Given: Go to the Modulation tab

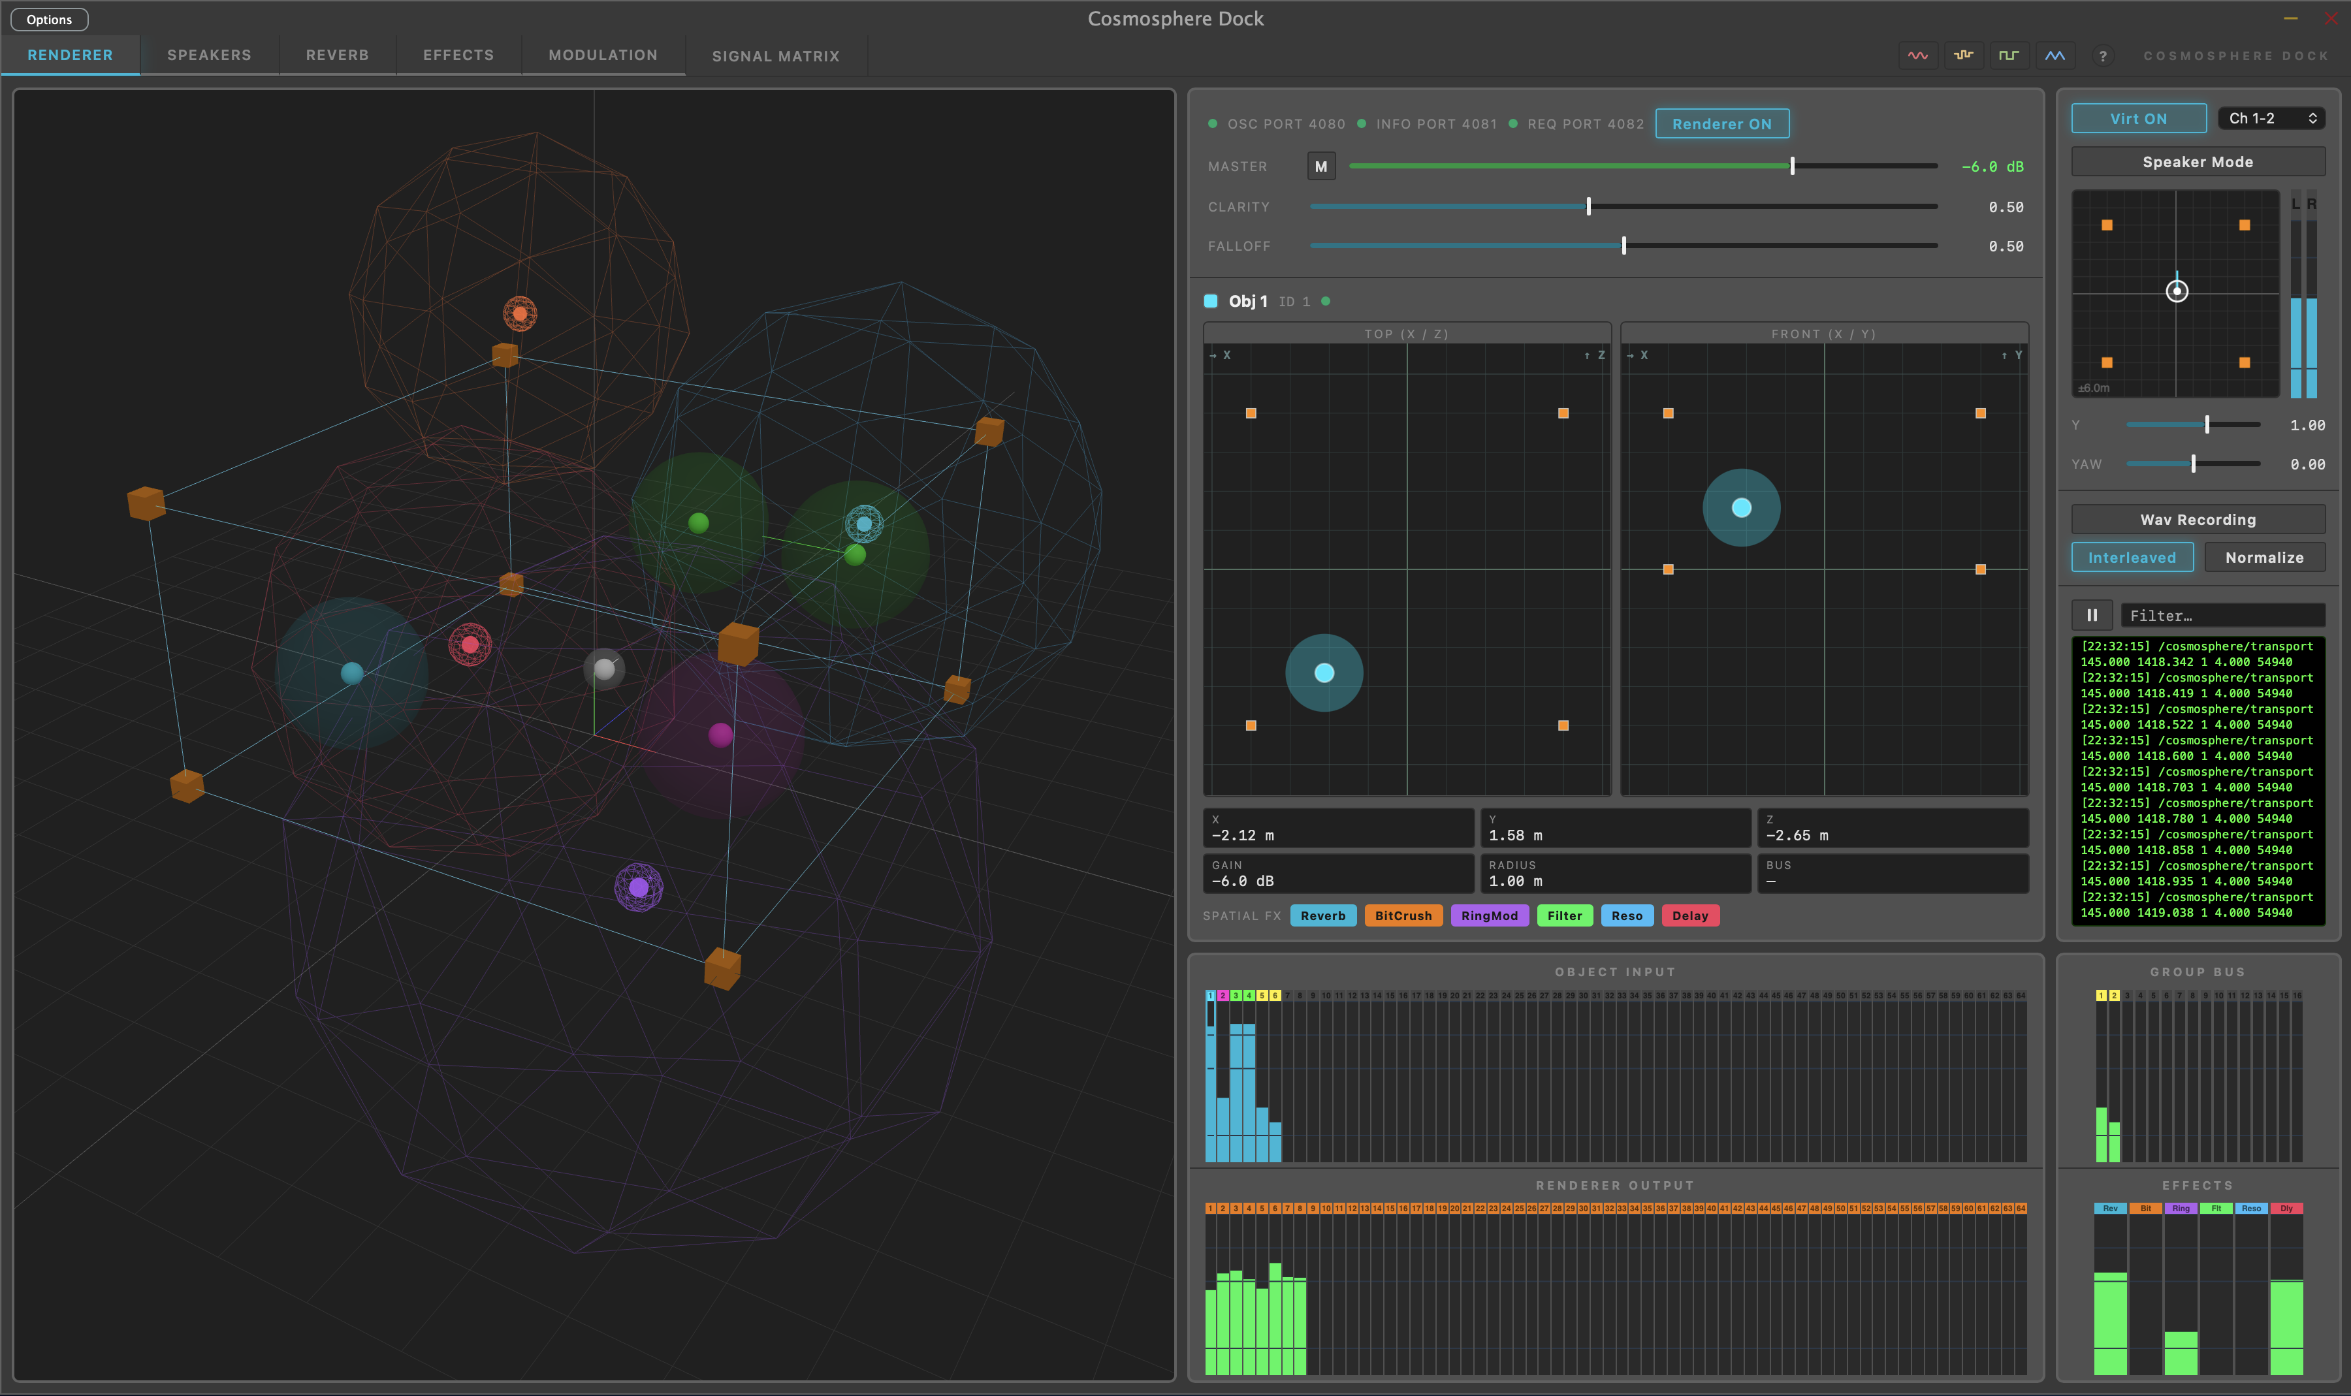Looking at the screenshot, I should pos(603,56).
